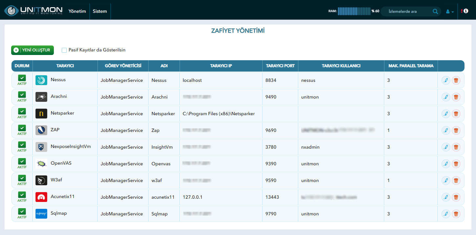Edit the ZAP scanner entry
Viewport: 476px width, 235px height.
click(445, 130)
